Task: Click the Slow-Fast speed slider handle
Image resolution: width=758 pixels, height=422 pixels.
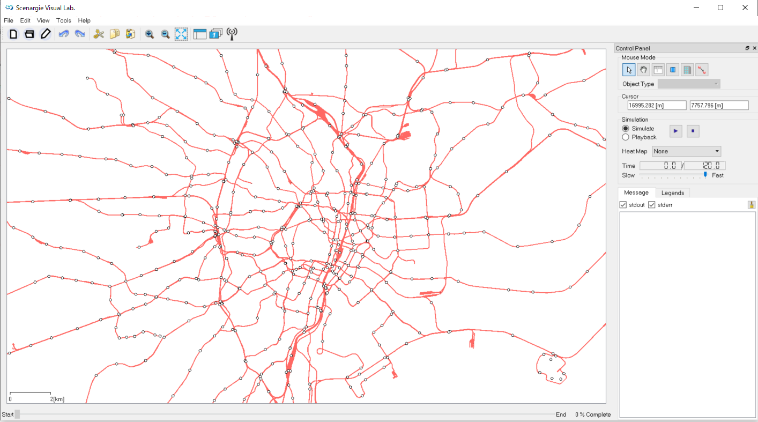Action: point(705,175)
